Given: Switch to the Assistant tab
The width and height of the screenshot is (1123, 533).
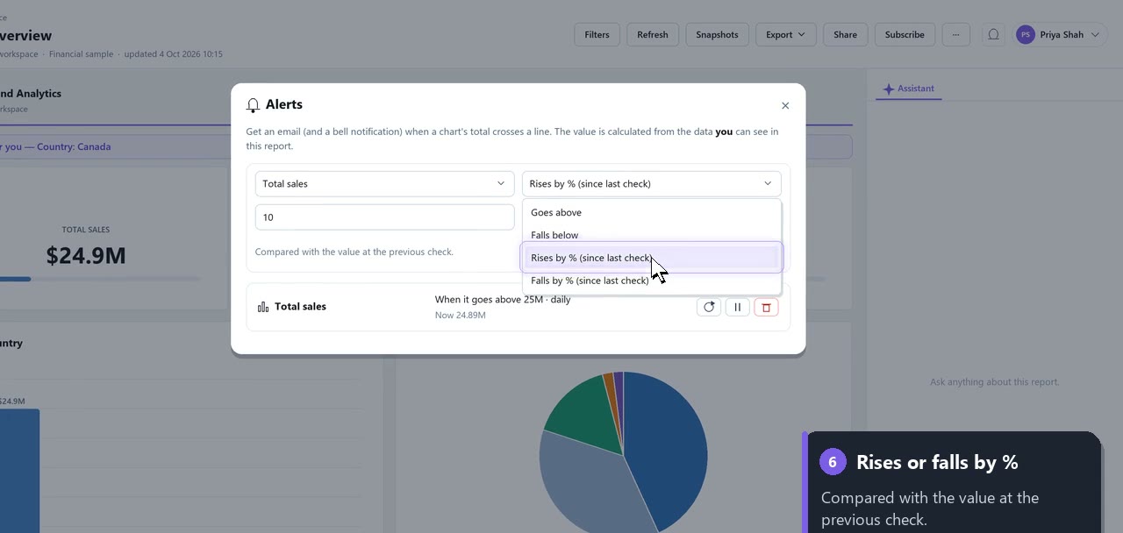Looking at the screenshot, I should click(x=909, y=89).
